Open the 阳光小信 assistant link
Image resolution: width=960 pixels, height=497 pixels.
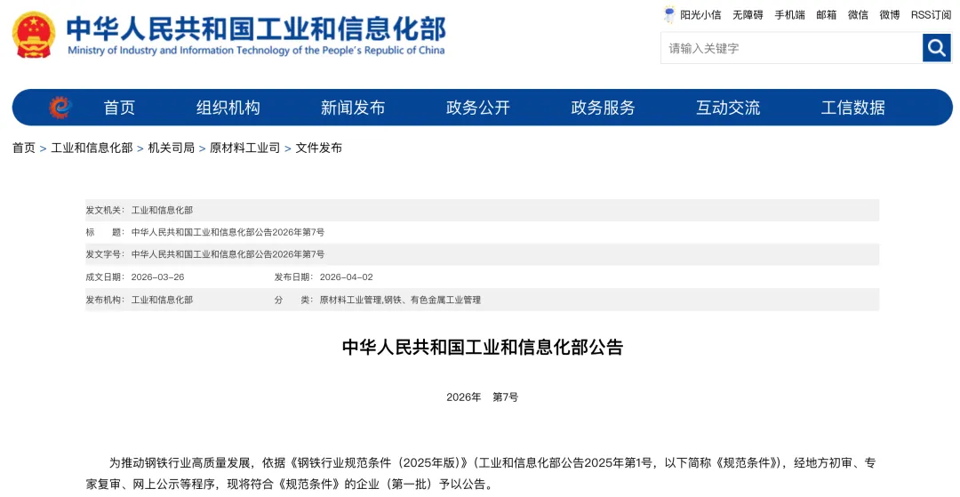click(x=700, y=15)
